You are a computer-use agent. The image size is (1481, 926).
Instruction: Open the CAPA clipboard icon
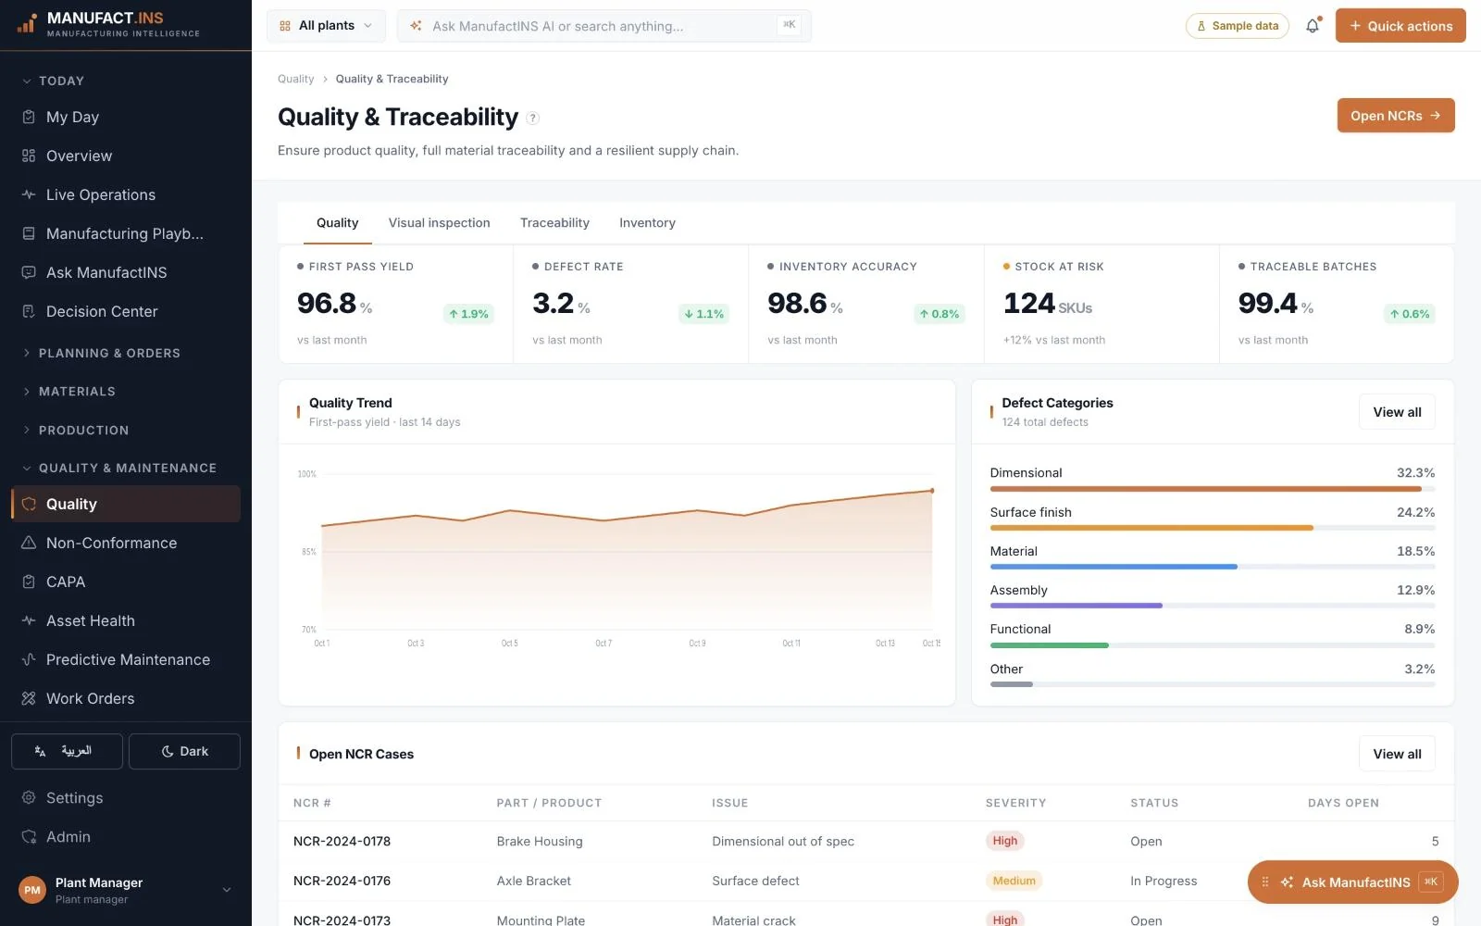coord(29,582)
